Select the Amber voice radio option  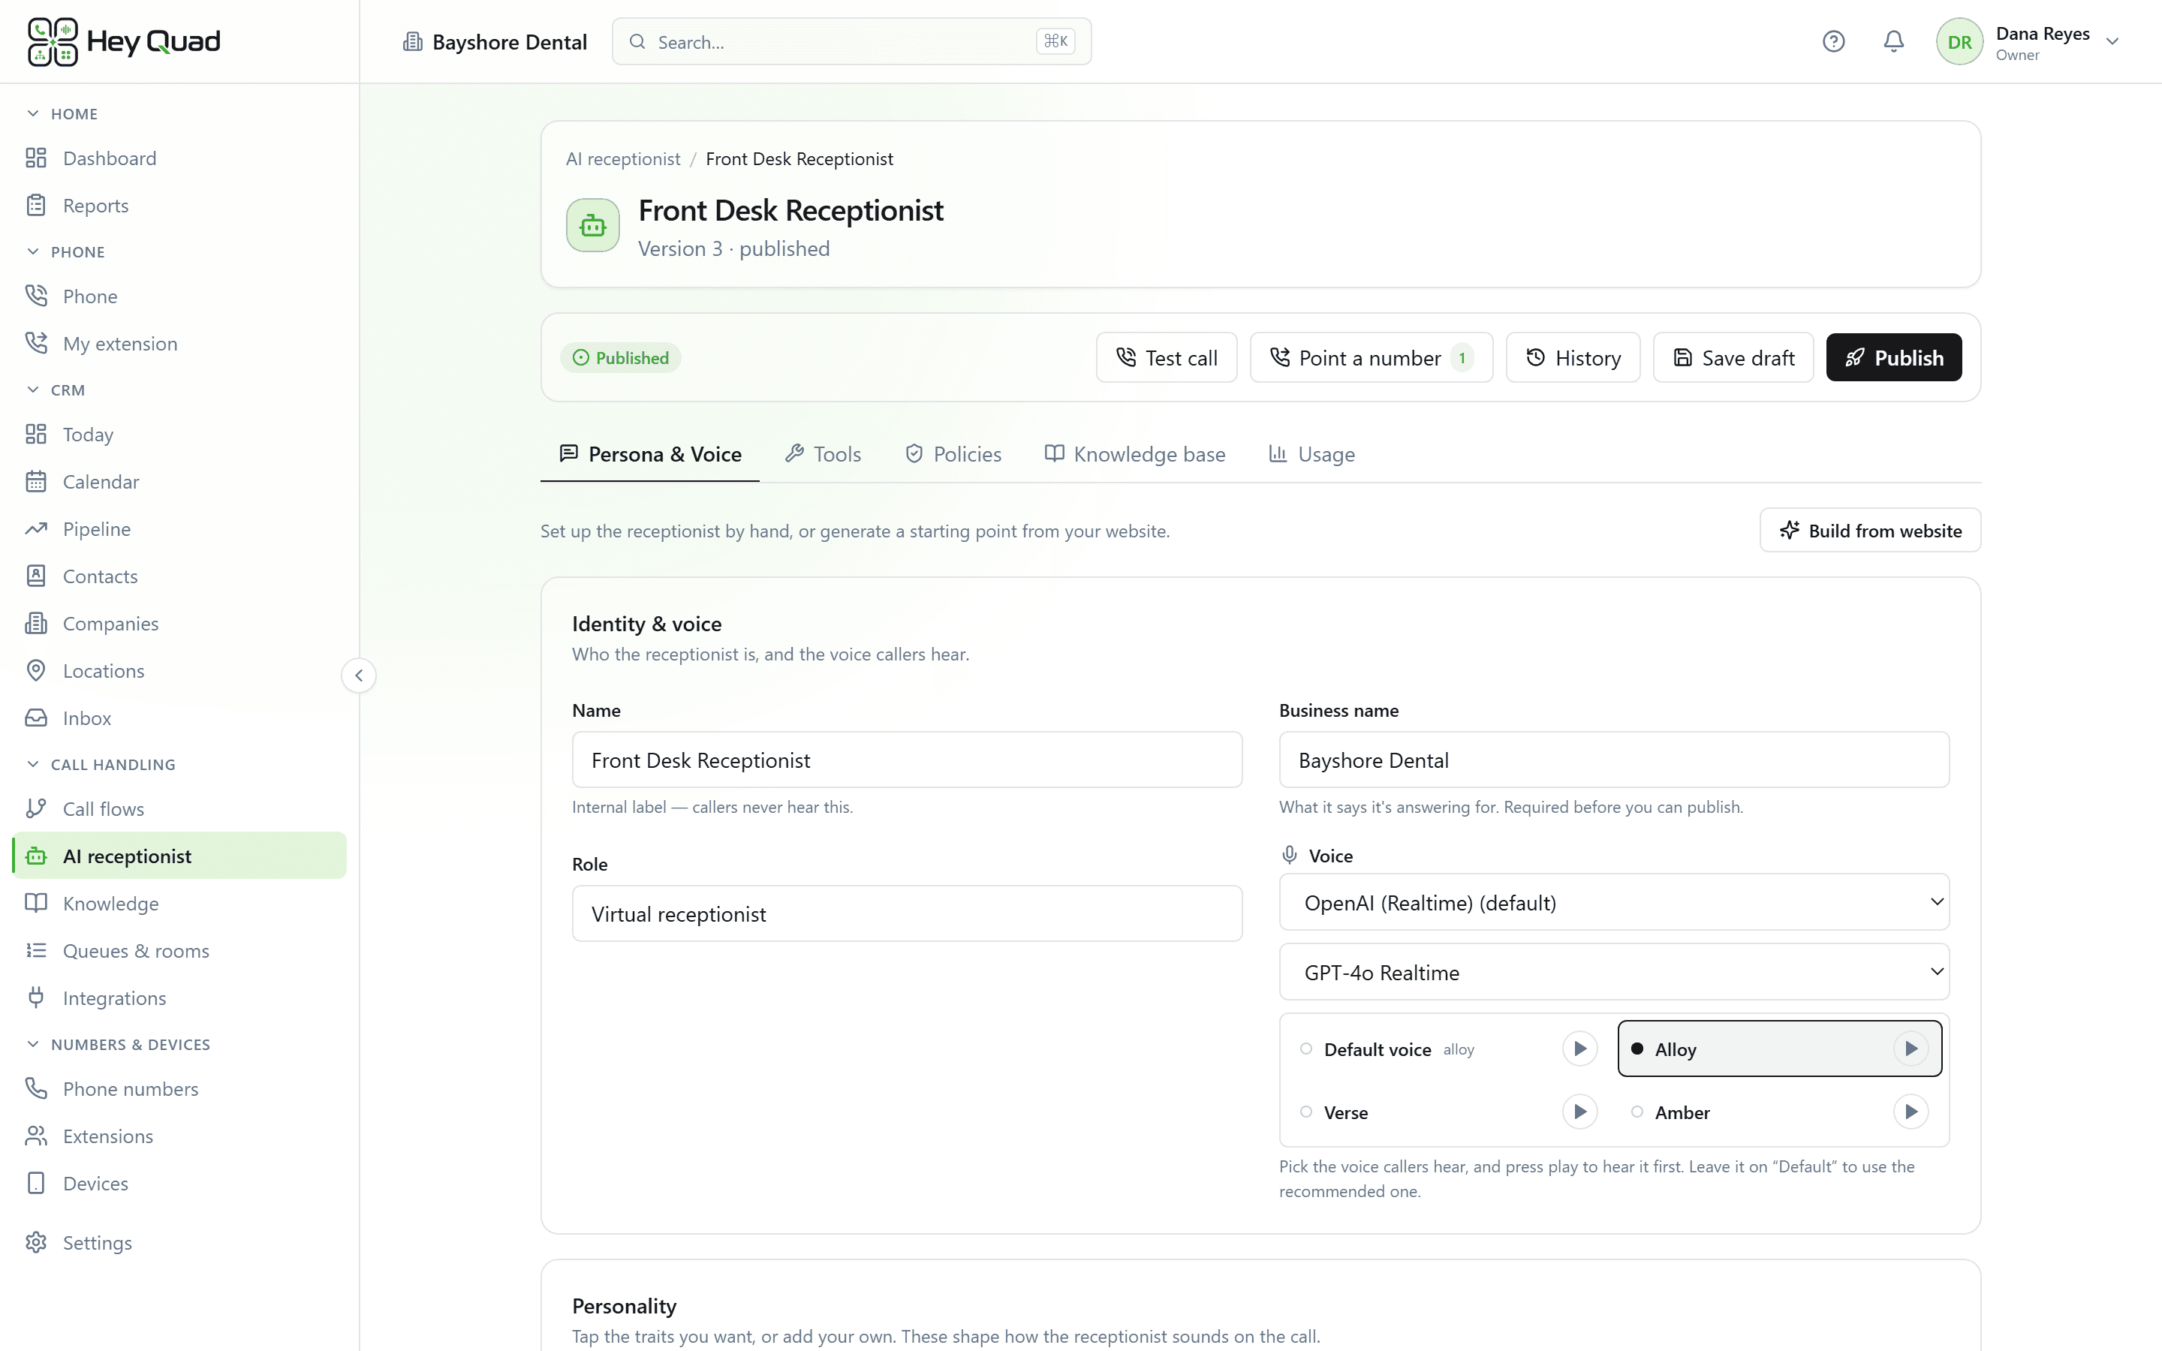coord(1637,1112)
